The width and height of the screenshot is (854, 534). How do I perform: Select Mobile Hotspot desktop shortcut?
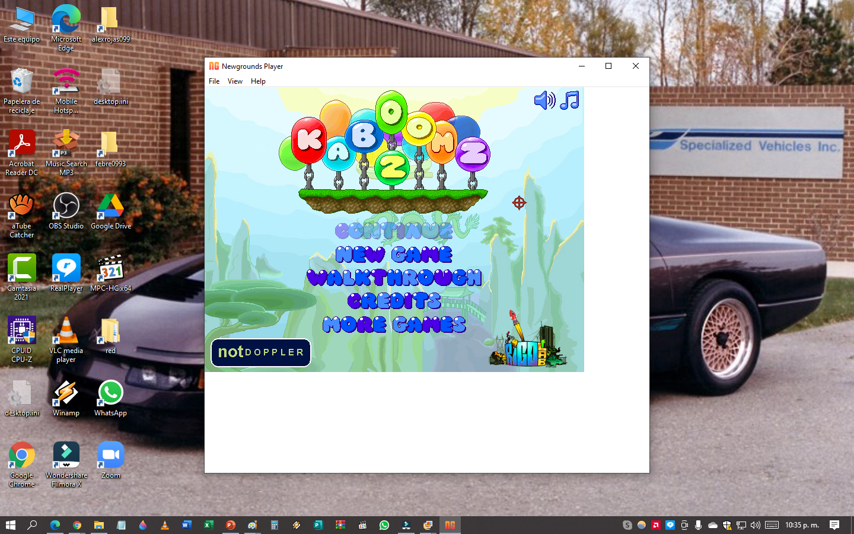click(x=66, y=90)
